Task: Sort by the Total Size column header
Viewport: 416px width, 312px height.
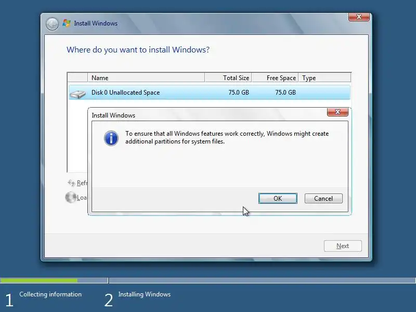Action: [228, 77]
